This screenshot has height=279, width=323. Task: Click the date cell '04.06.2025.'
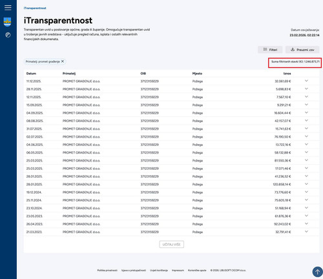click(x=35, y=145)
